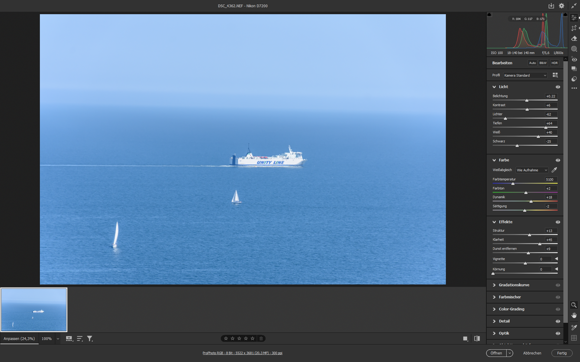Open the Weißabgleich dropdown
The height and width of the screenshot is (362, 580).
tap(532, 170)
